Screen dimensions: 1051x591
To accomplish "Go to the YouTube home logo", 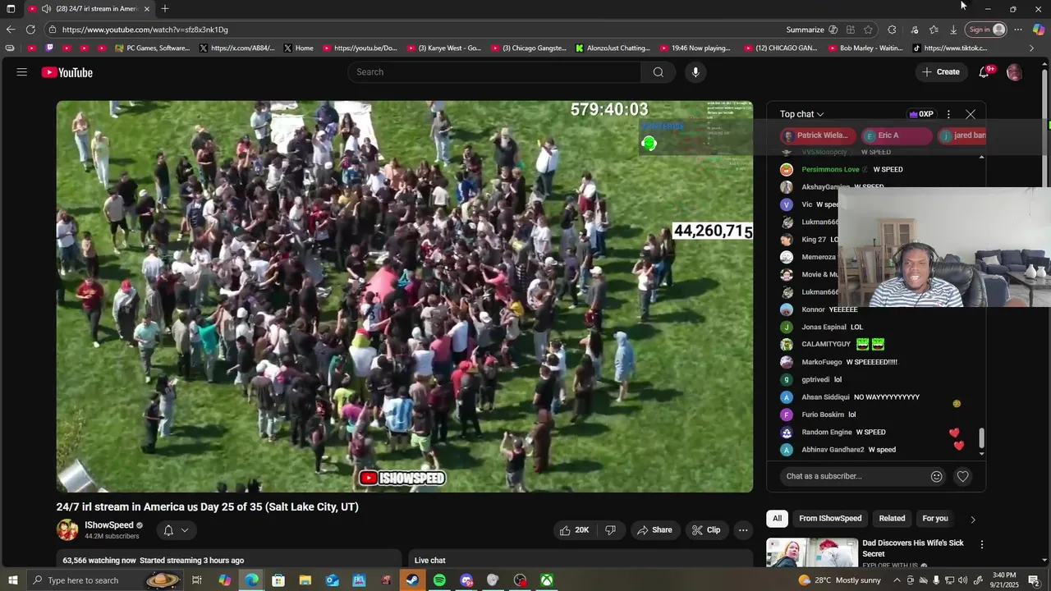I will tap(67, 72).
